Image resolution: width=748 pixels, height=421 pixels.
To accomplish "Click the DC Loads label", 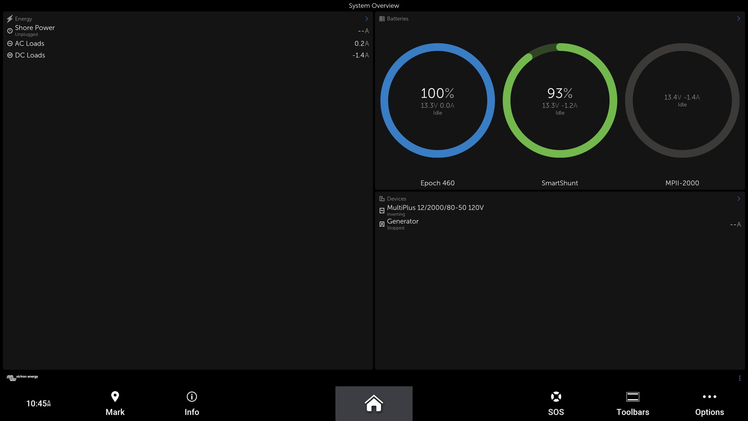I will (30, 55).
